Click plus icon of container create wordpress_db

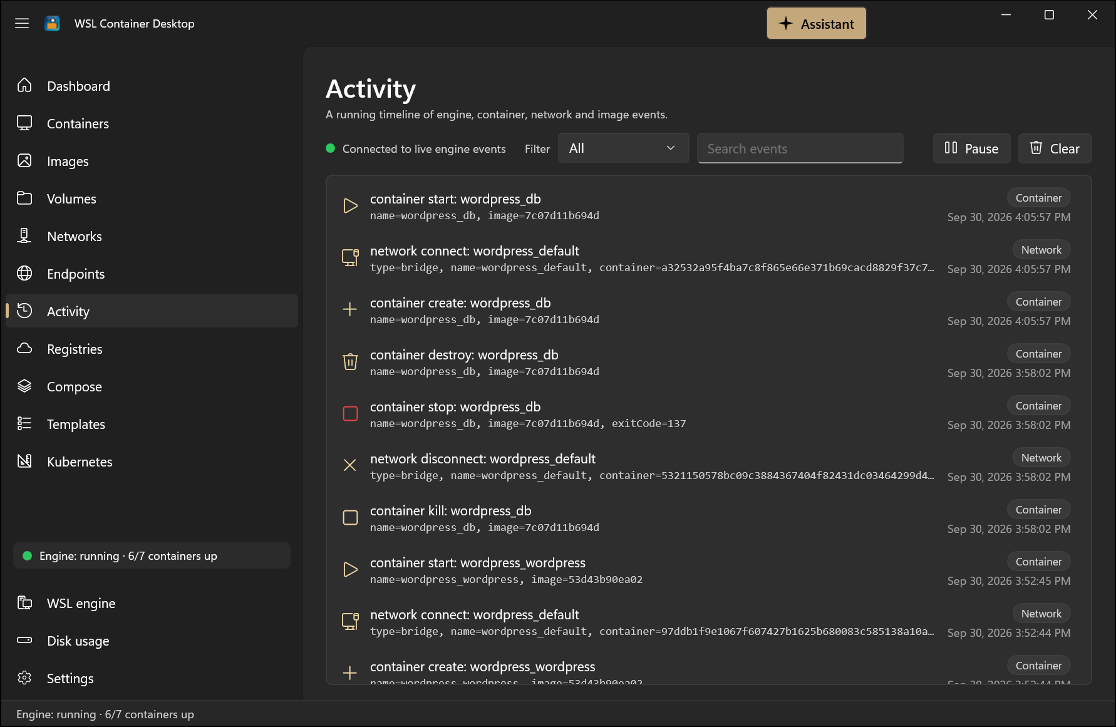[x=350, y=309]
